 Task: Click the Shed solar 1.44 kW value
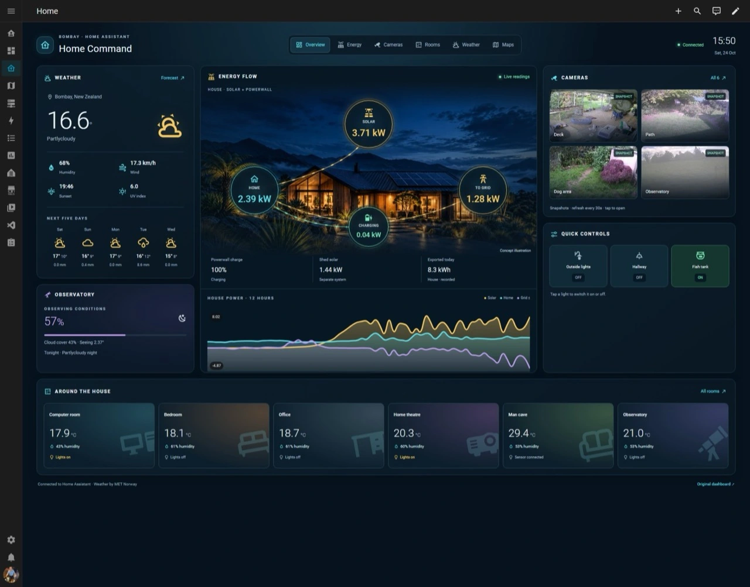click(x=330, y=270)
